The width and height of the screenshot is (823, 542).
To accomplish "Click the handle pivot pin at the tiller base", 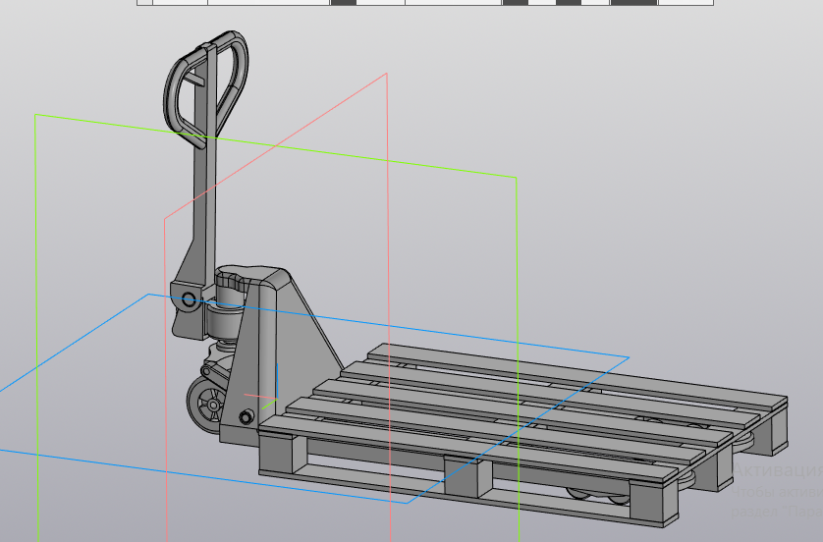I will 188,298.
